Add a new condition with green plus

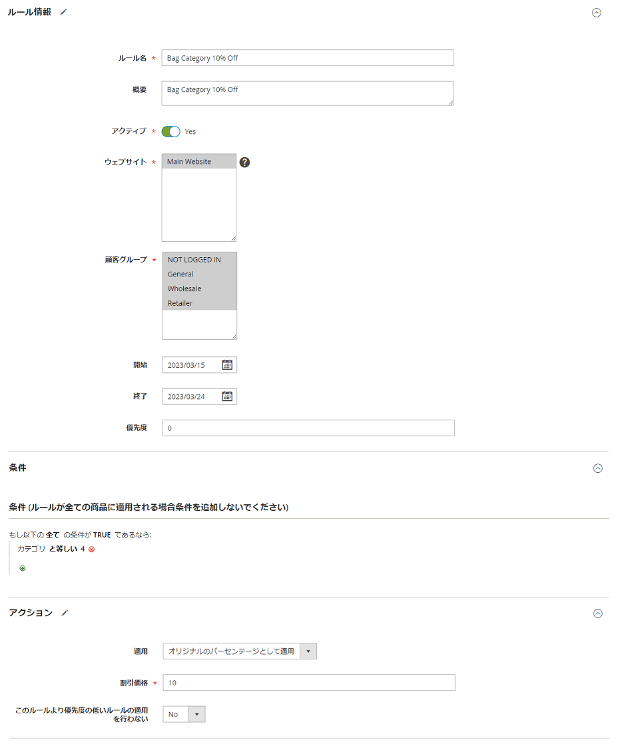23,568
